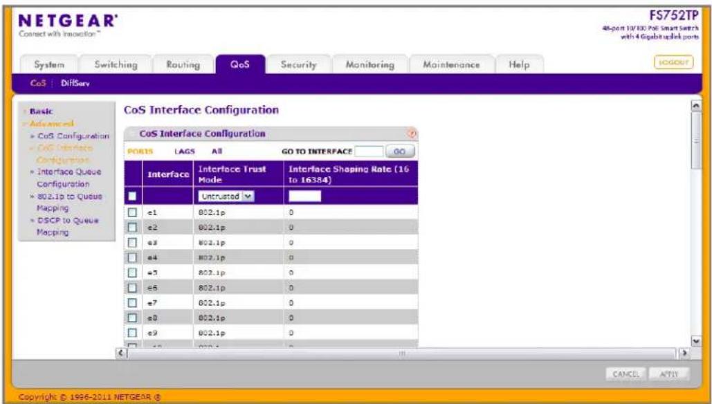Screen dimensions: 712x404
Task: Switch to the Security tab
Action: point(298,64)
